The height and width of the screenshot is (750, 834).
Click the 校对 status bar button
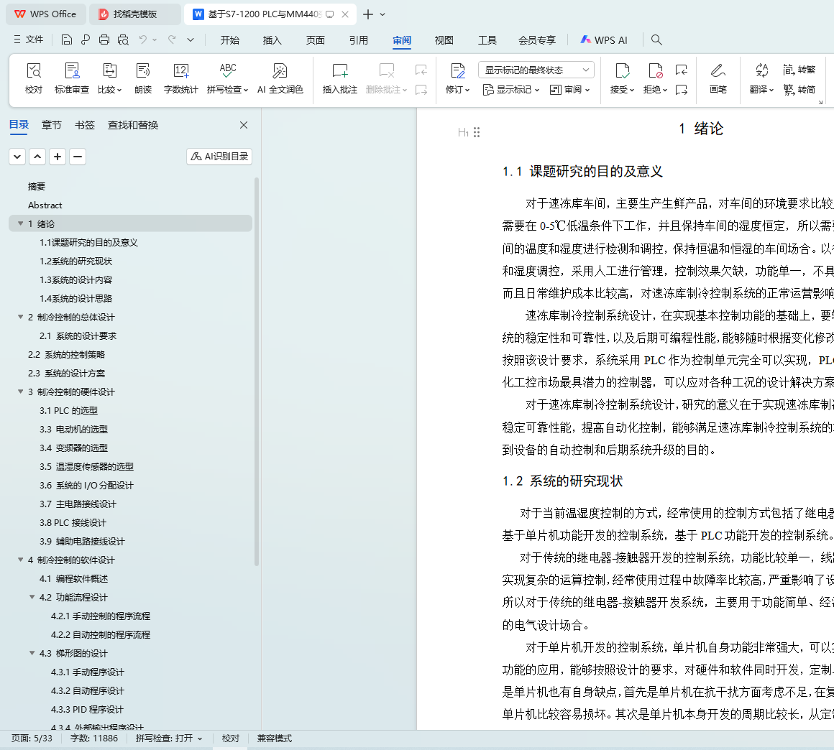pos(230,739)
